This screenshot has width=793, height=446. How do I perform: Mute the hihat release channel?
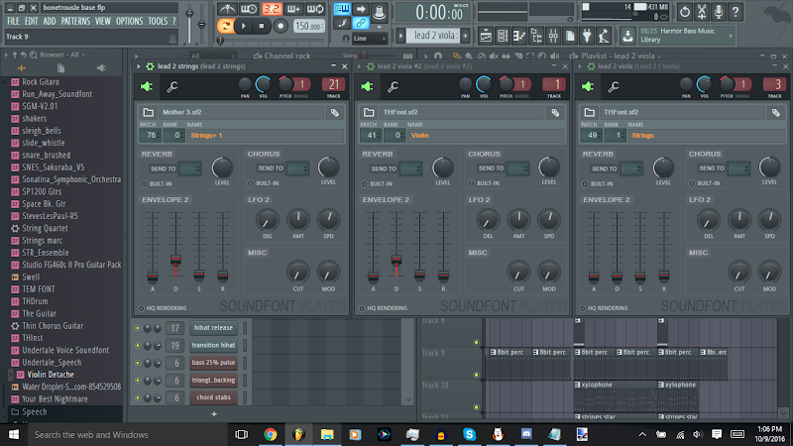pos(138,328)
